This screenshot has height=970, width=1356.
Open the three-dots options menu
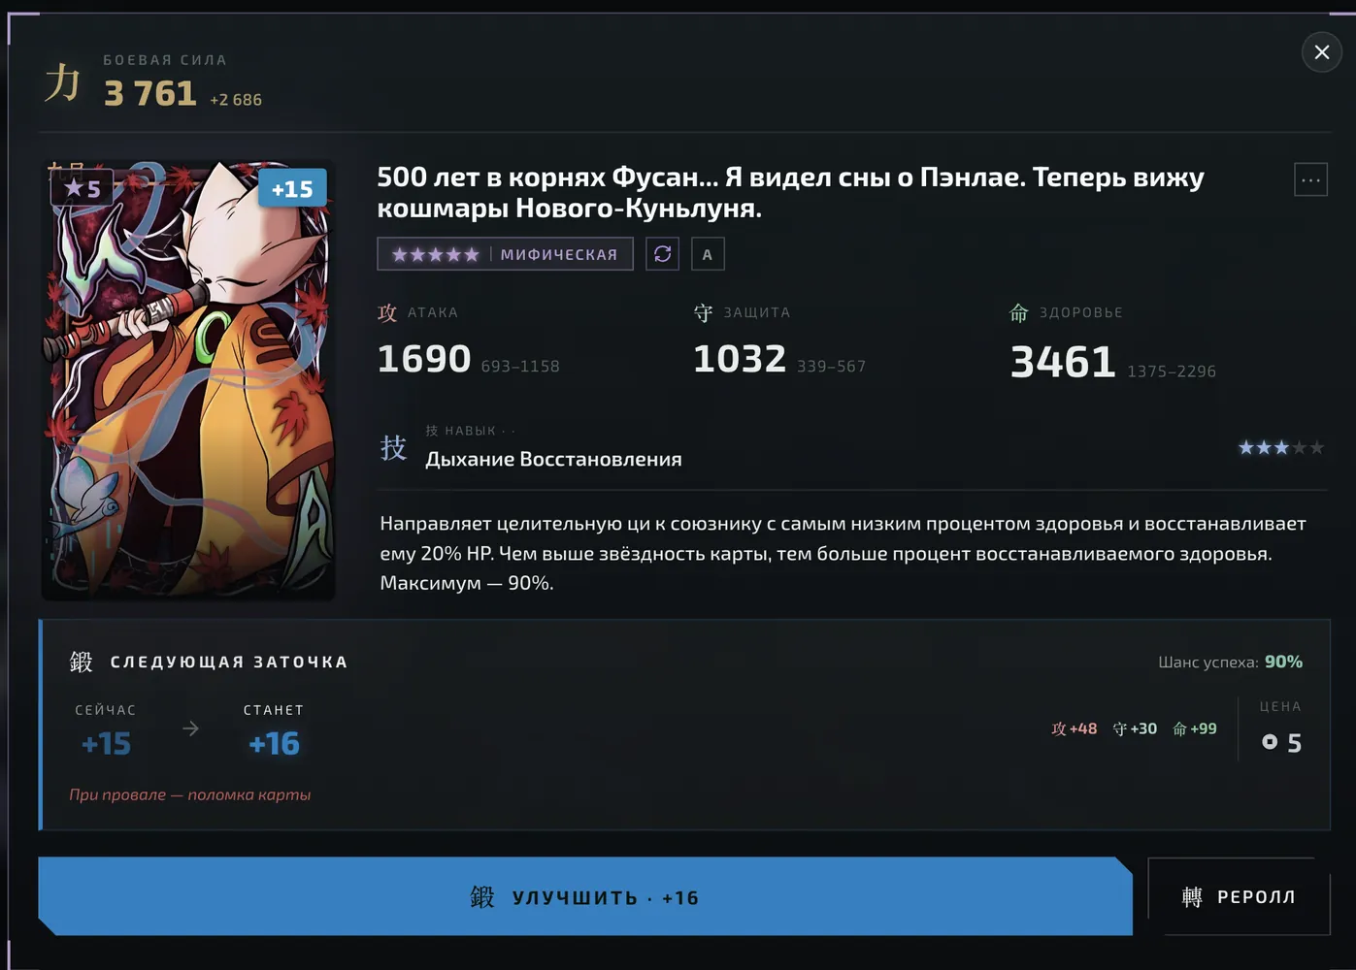(x=1310, y=179)
